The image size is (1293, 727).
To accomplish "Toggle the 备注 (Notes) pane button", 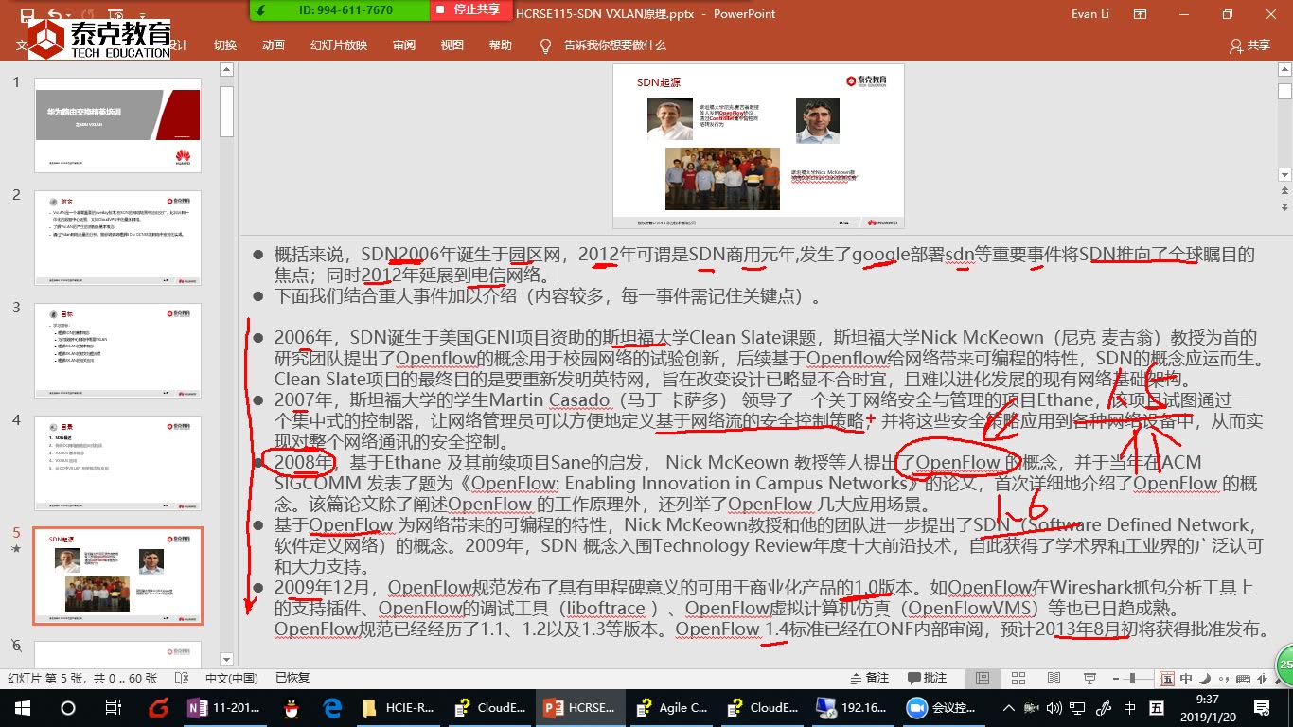I will click(871, 678).
